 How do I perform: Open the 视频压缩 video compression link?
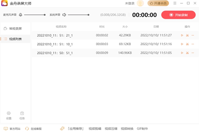[x=110, y=129]
